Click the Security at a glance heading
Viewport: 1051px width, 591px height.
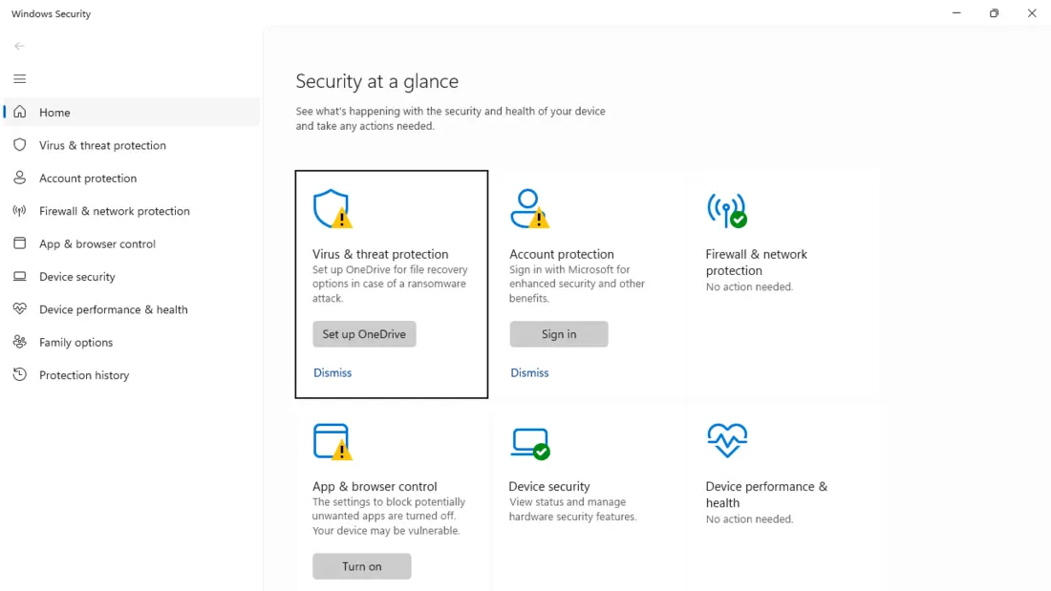tap(377, 81)
